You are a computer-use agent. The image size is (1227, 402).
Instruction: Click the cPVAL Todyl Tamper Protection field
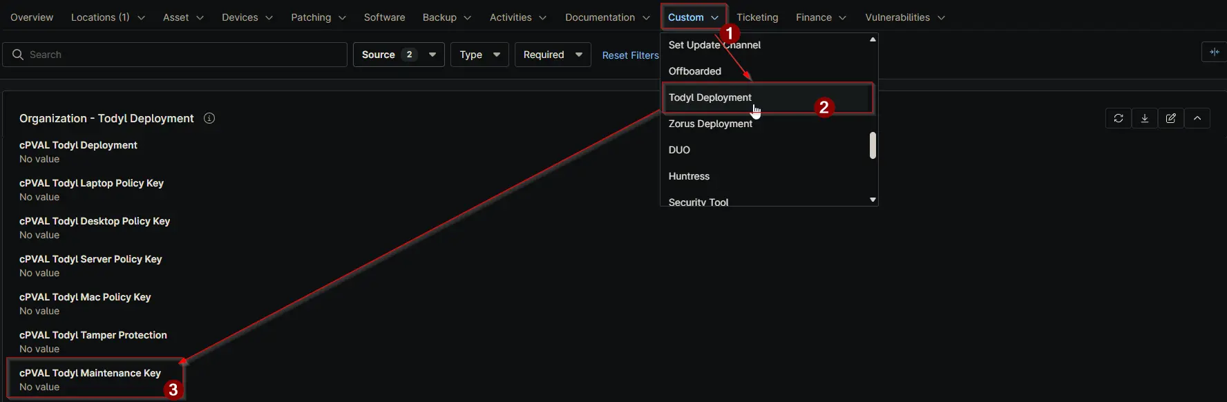tap(93, 342)
